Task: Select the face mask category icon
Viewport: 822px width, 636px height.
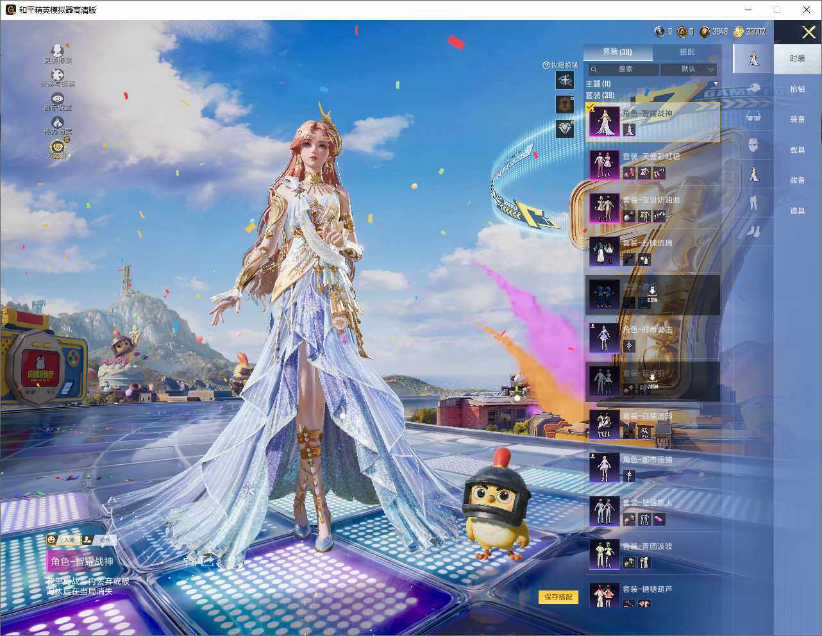Action: click(753, 145)
